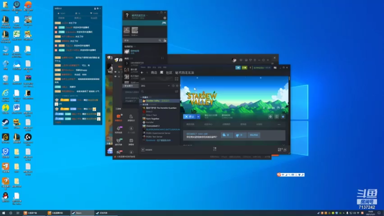Click the Sogou input method toolbar logo
The image size is (384, 216).
coord(279,175)
